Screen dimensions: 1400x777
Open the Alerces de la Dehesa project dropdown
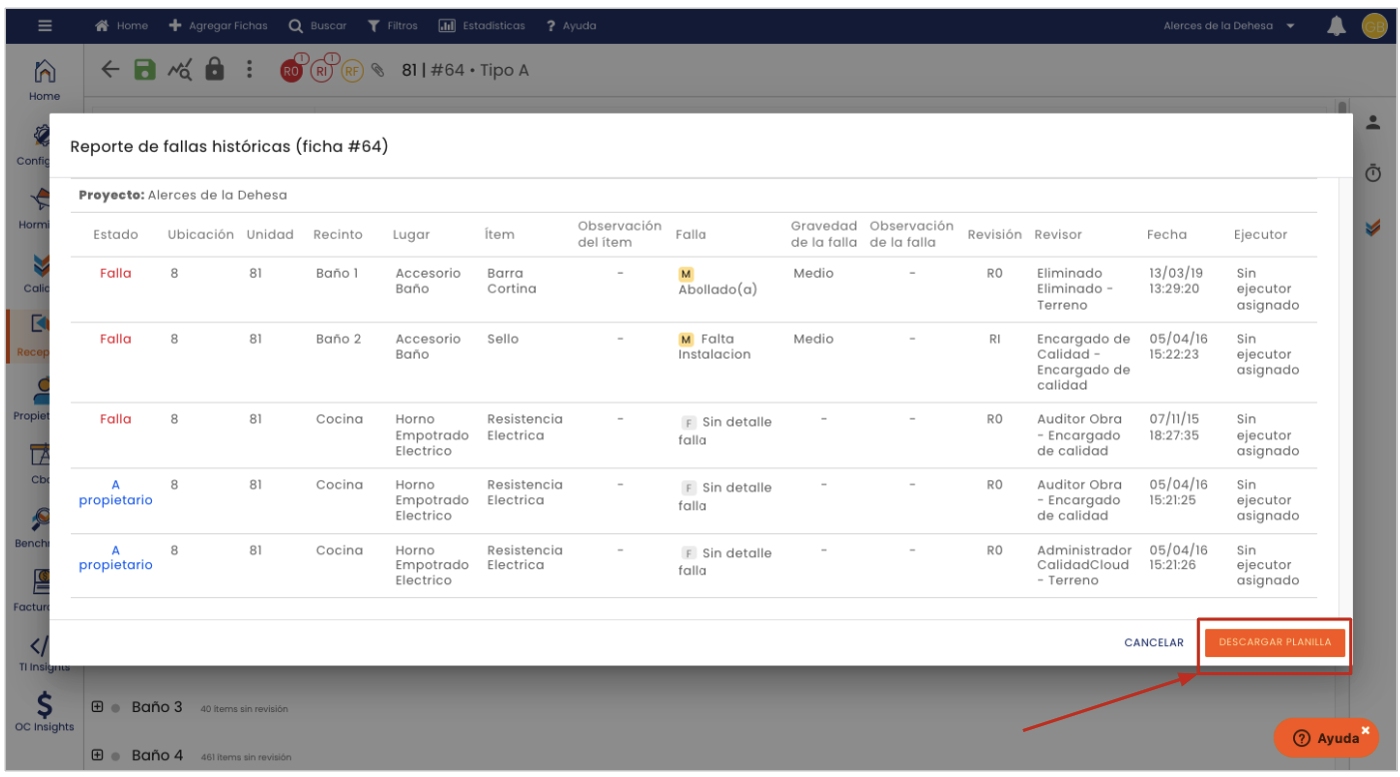pos(1228,26)
